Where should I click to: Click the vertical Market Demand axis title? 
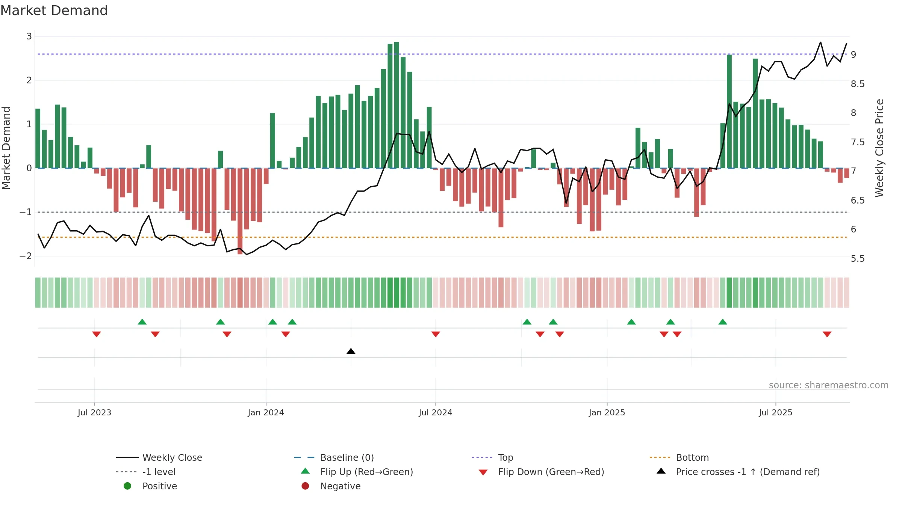pos(6,148)
